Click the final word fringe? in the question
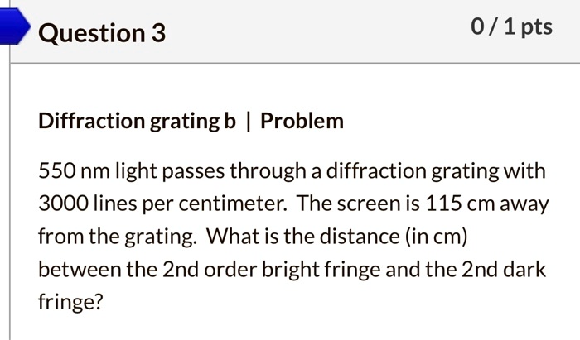The image size is (580, 340). (70, 302)
